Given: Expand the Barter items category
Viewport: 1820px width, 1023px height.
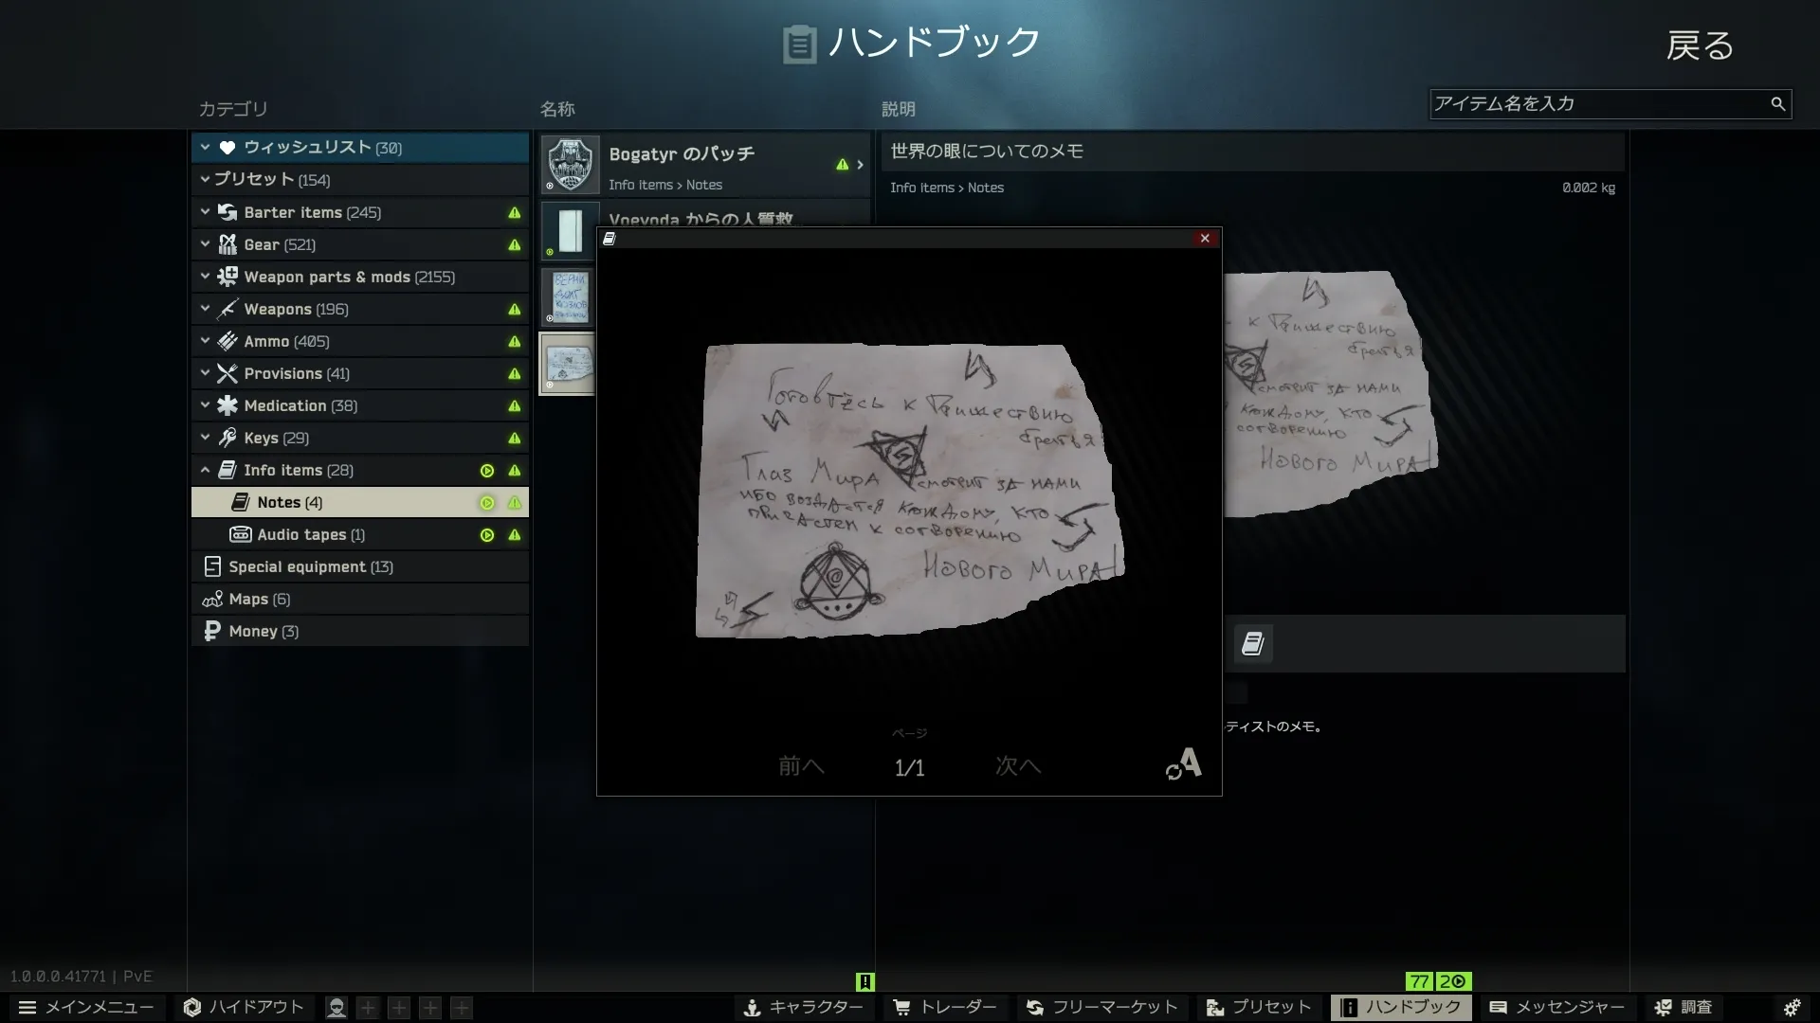Looking at the screenshot, I should coord(205,212).
